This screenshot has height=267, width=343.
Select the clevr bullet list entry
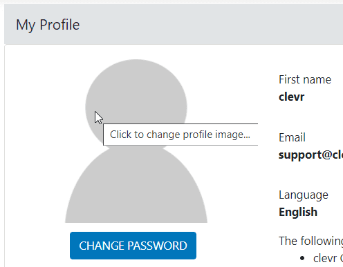click(328, 259)
